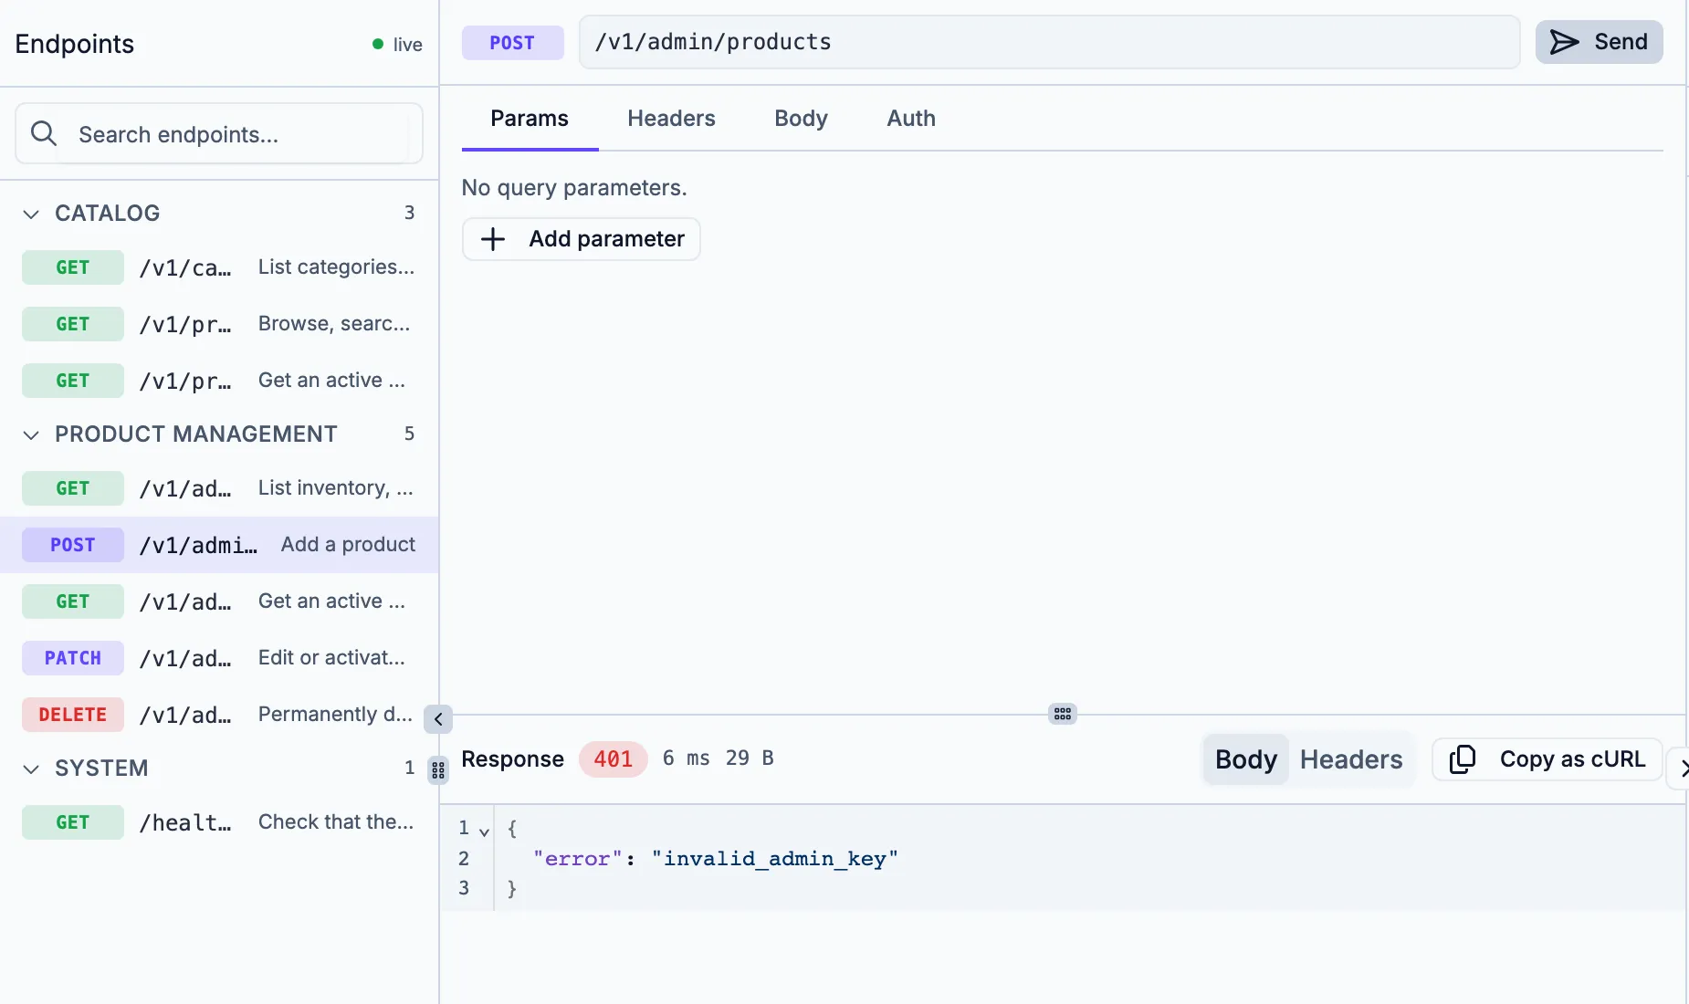
Task: Click the right chevron at response toolbar edge
Action: pyautogui.click(x=1682, y=769)
